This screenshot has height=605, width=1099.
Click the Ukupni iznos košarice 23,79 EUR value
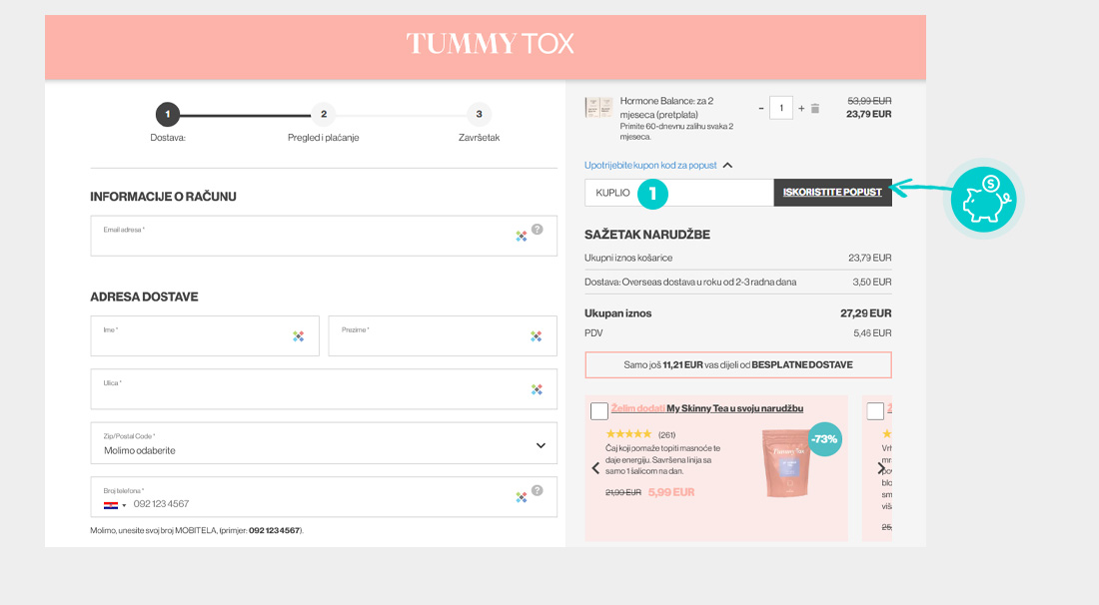[x=870, y=258]
